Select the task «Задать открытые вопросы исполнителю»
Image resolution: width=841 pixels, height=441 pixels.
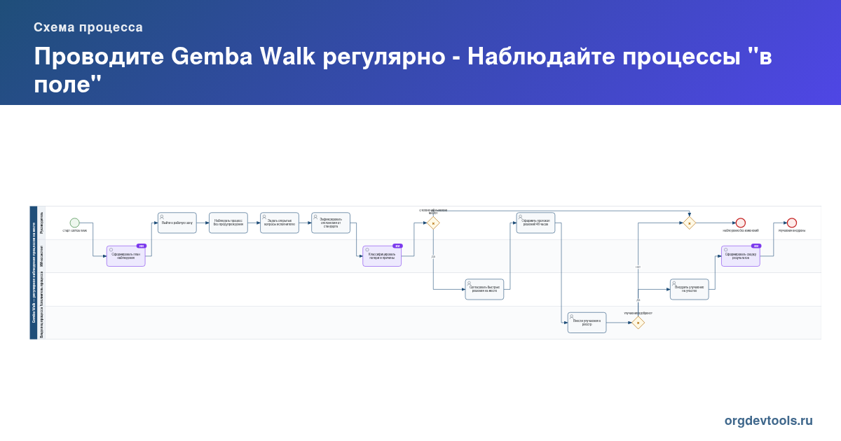tap(280, 223)
